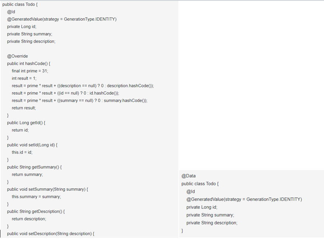Click the 'this.id = id;' line

click(22, 152)
